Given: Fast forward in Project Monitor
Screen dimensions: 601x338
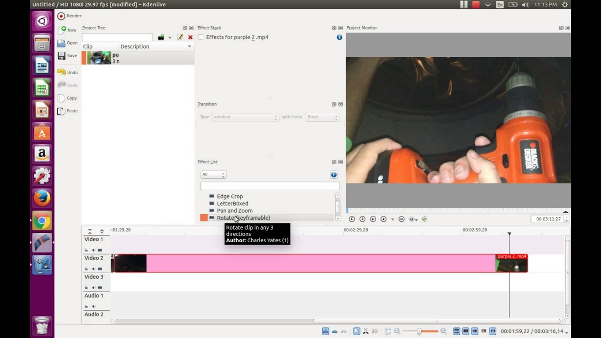Looking at the screenshot, I should coord(401,219).
